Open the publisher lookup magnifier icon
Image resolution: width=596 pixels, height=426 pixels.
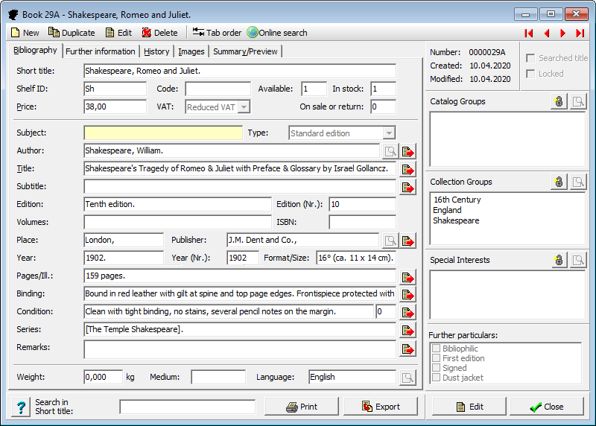pyautogui.click(x=390, y=241)
